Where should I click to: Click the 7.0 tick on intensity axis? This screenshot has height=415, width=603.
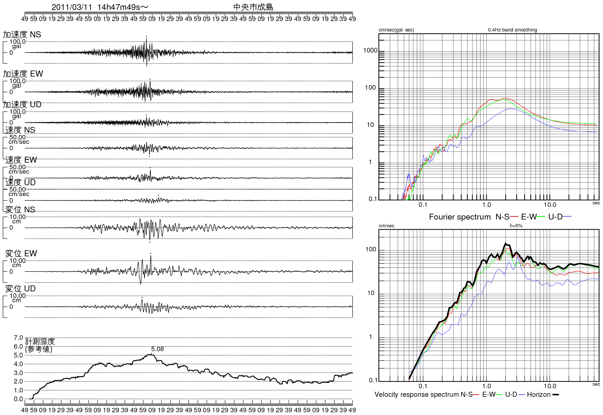coord(18,338)
